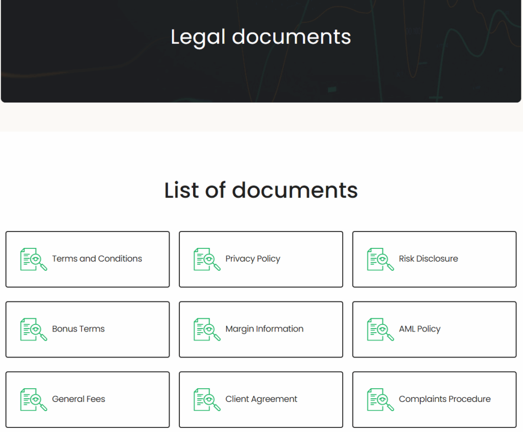Click the Margin Information document icon
The height and width of the screenshot is (432, 523).
(x=207, y=329)
